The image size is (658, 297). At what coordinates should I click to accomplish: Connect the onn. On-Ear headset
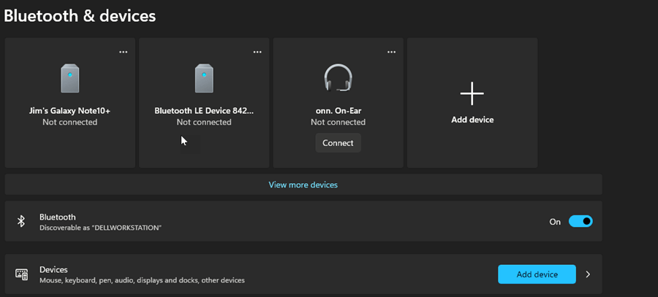[339, 143]
